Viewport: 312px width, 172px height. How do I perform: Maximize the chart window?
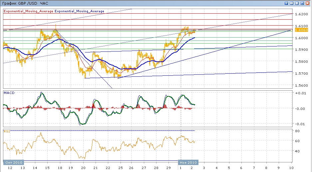pos(302,3)
